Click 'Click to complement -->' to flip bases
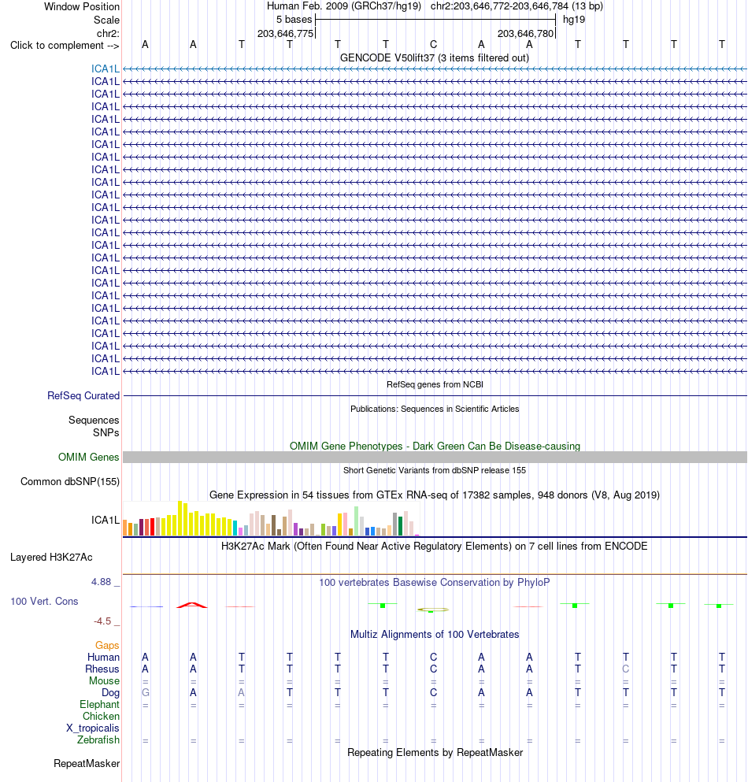The image size is (748, 782). pos(65,46)
